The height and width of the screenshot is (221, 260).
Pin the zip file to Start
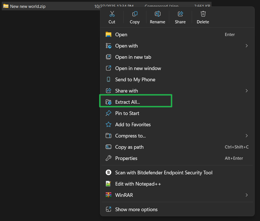pyautogui.click(x=127, y=113)
